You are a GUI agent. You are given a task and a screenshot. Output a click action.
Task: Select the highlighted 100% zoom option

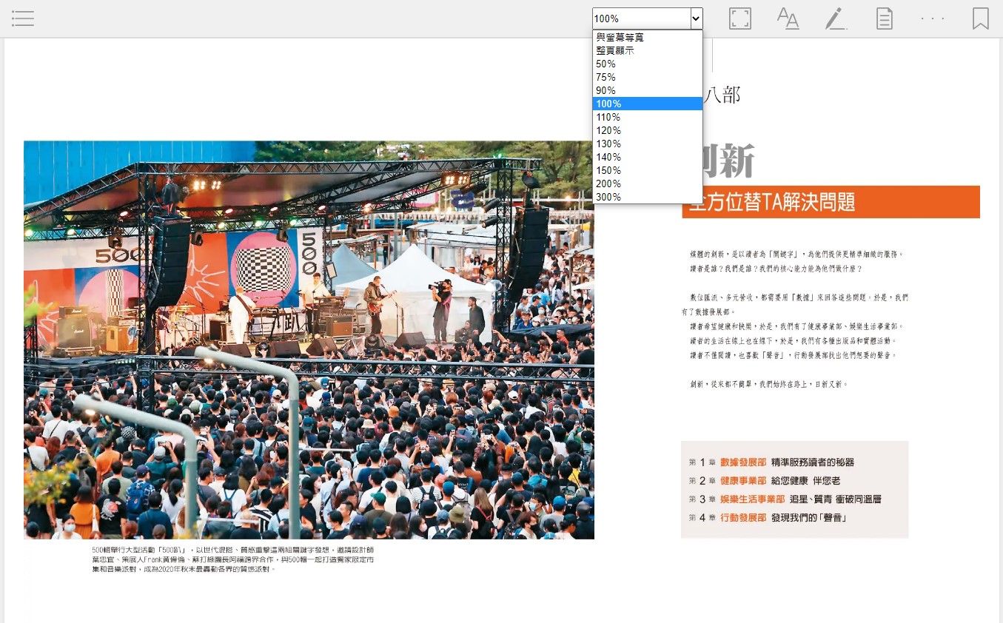(x=609, y=104)
